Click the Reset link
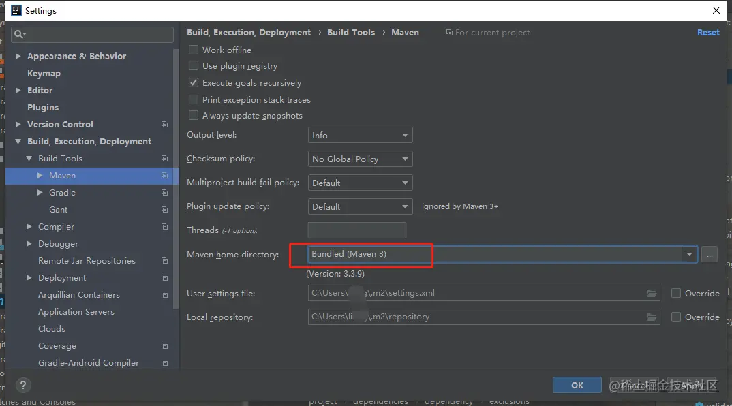Viewport: 732px width, 406px height. tap(708, 32)
